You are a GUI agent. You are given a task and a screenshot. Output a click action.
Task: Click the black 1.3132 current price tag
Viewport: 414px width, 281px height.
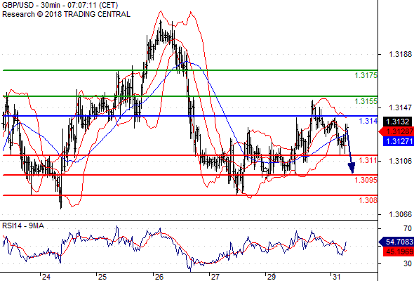[398, 122]
